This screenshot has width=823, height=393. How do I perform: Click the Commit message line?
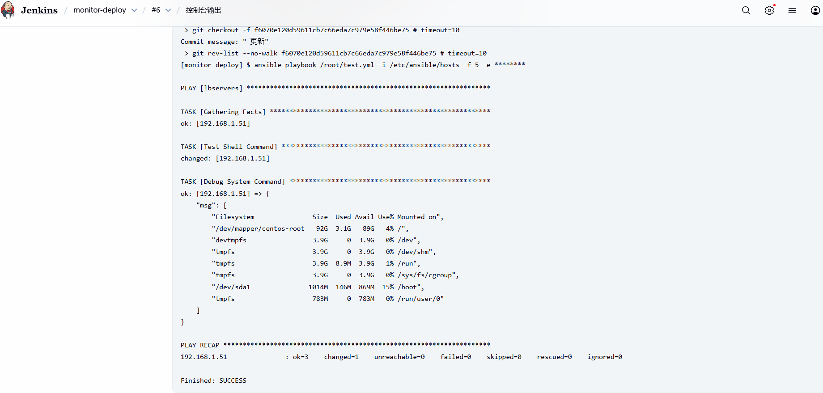[224, 42]
